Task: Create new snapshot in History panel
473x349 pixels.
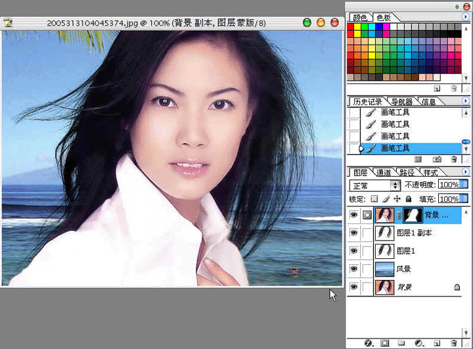Action: click(x=436, y=159)
